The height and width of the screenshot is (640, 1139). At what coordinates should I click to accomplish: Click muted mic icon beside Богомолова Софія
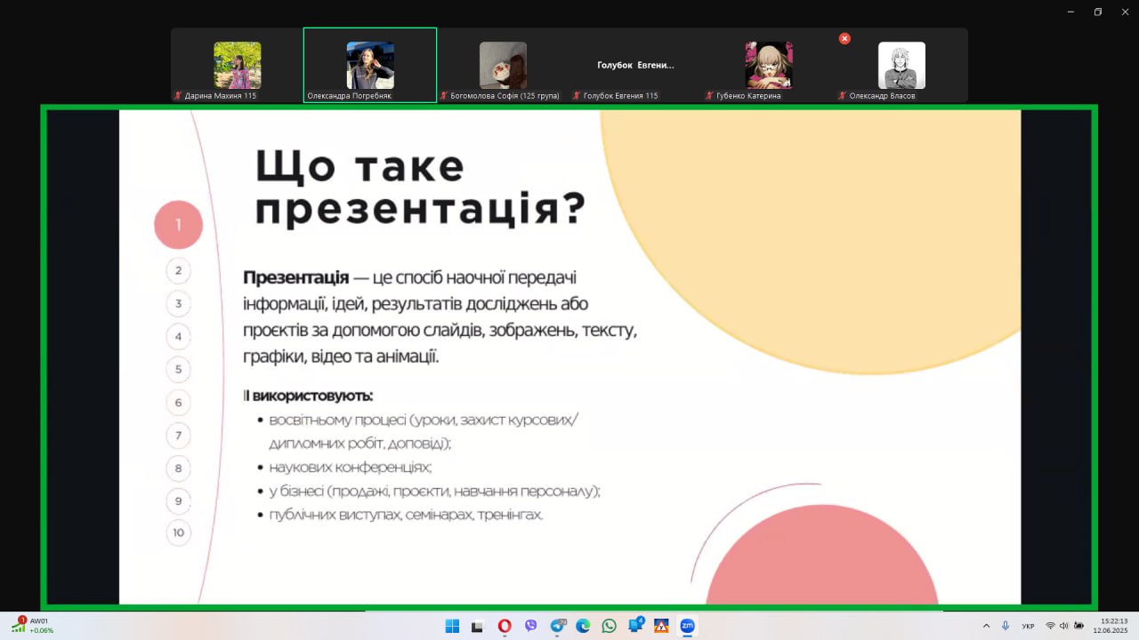(444, 95)
